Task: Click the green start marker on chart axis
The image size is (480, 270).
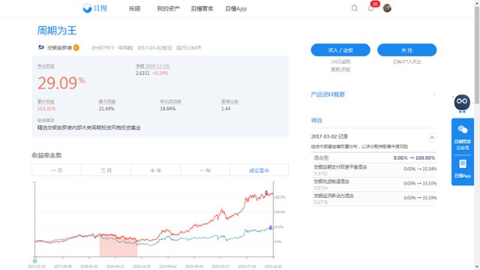Action: coord(35,261)
